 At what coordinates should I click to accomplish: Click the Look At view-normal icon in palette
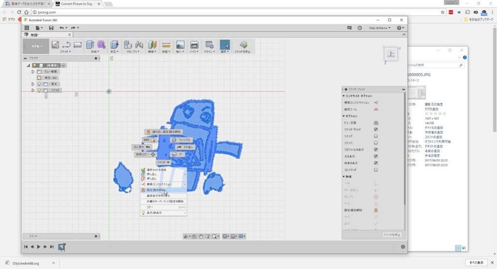click(x=376, y=123)
